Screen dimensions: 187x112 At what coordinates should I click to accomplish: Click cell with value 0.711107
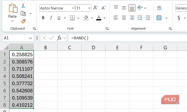(x=22, y=69)
